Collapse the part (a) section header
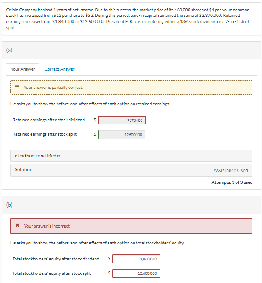262x283 pixels. [9, 50]
